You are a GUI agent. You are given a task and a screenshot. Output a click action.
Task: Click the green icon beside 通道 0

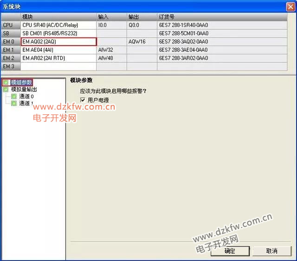point(14,97)
